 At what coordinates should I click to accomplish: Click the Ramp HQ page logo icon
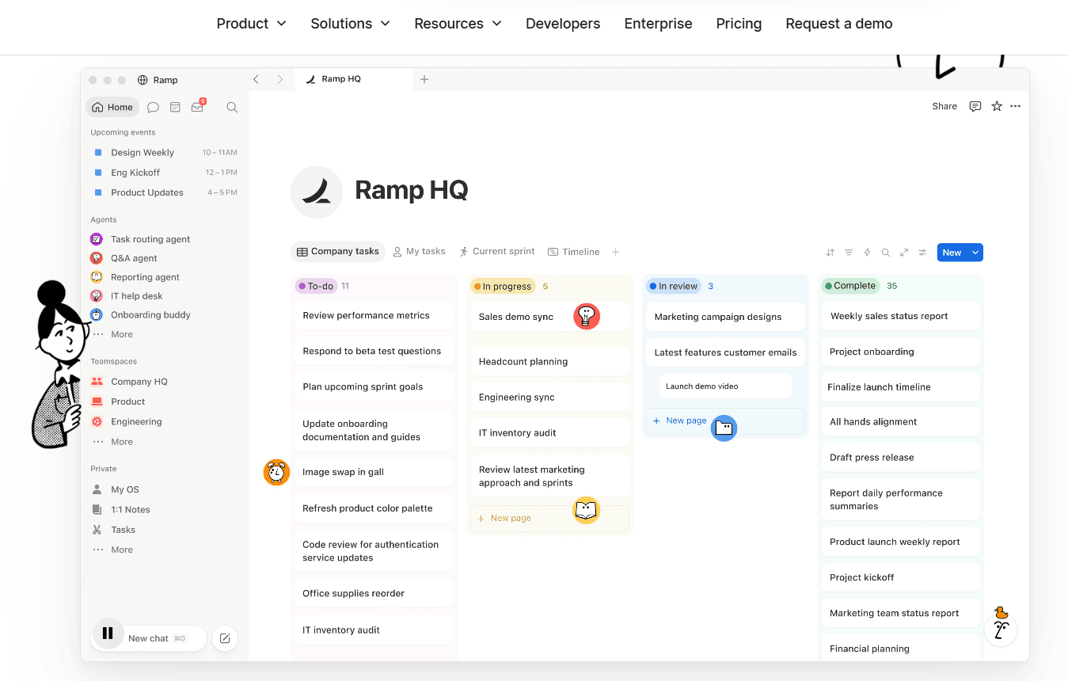point(317,192)
